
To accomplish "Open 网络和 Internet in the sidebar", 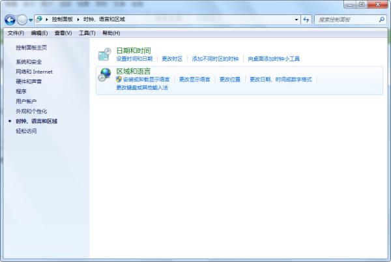I will pyautogui.click(x=34, y=72).
